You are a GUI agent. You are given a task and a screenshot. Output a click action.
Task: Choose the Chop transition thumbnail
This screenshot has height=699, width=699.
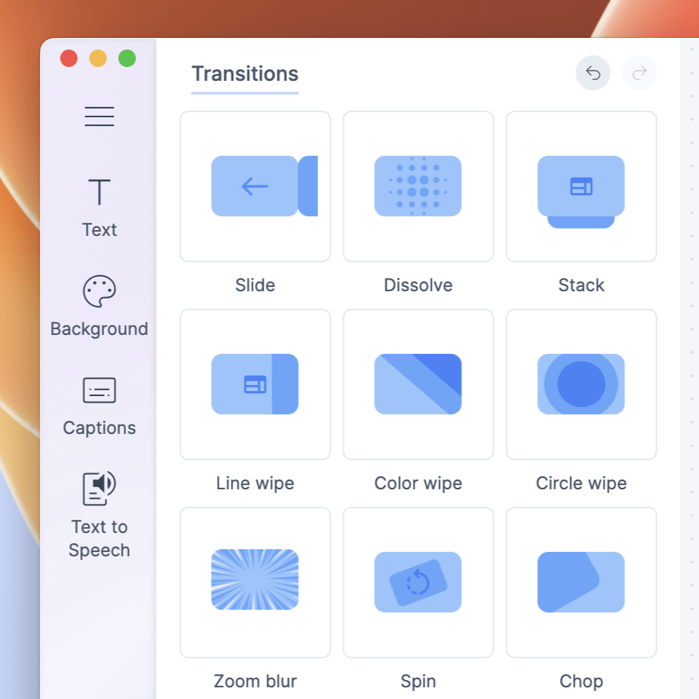tap(581, 582)
